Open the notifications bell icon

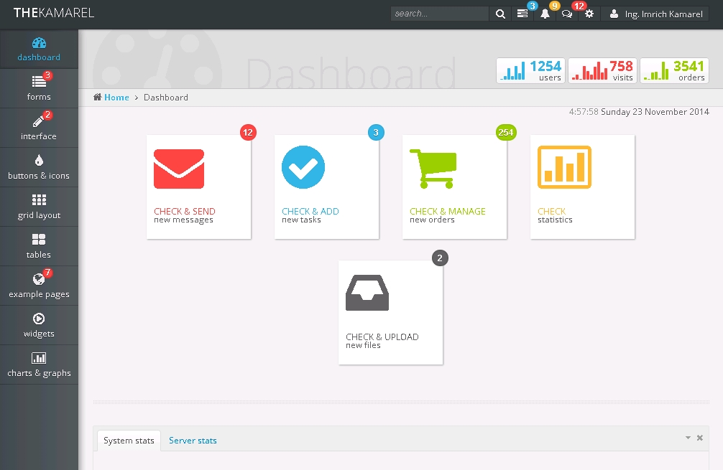[545, 14]
